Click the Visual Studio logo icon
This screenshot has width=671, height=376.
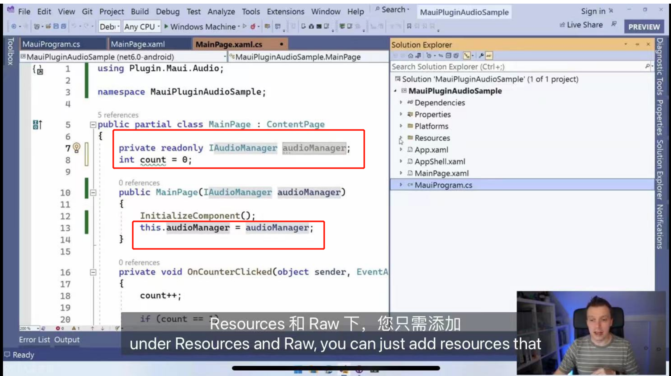click(10, 10)
